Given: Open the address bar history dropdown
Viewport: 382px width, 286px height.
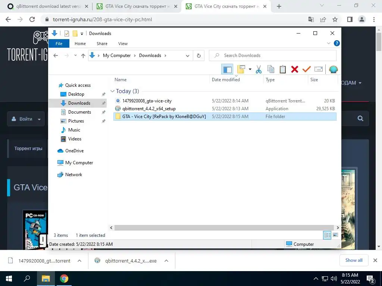Looking at the screenshot, I should pyautogui.click(x=187, y=56).
